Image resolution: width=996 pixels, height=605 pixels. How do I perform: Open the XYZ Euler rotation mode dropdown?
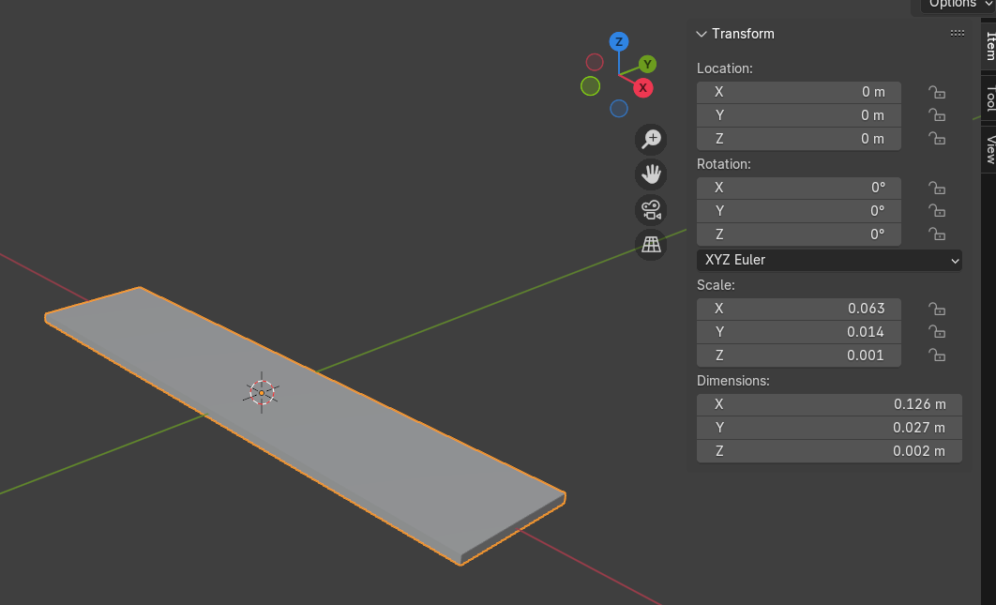(829, 260)
